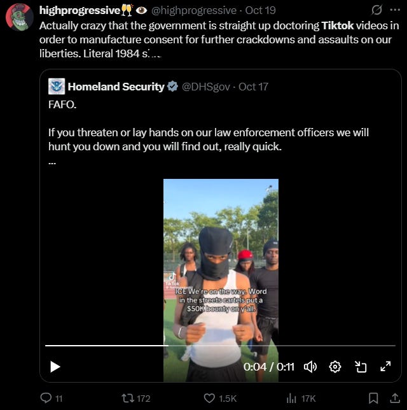The width and height of the screenshot is (407, 410).
Task: Expand the quoted post's trailing ellipsis
Action: click(x=52, y=163)
